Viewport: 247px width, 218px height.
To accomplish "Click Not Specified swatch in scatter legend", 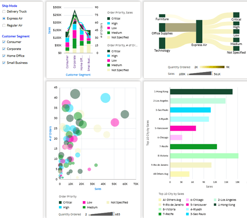I will coord(108,202).
